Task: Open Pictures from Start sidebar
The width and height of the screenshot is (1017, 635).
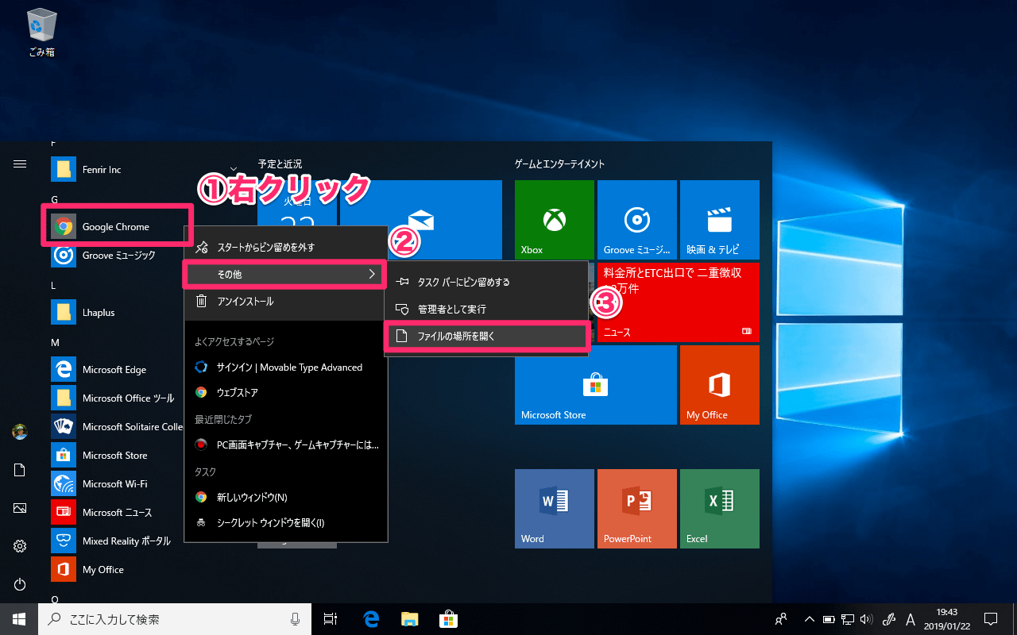Action: click(x=20, y=508)
